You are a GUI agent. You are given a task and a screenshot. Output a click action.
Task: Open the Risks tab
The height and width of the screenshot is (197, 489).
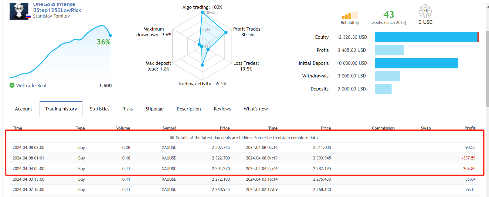[127, 109]
